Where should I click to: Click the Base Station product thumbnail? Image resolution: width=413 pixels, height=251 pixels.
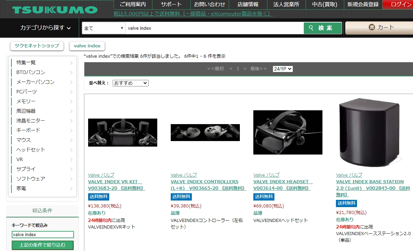[370, 132]
